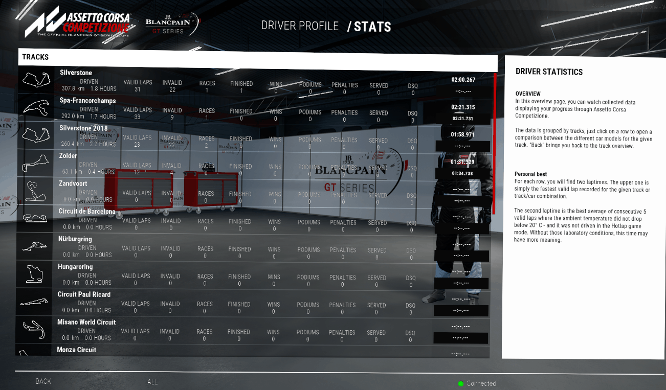Open the Zolder row title
This screenshot has width=666, height=390.
[68, 156]
